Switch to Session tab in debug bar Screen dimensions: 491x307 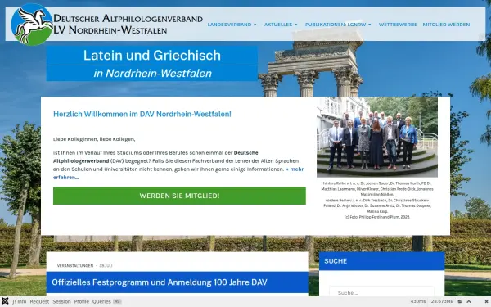tap(61, 301)
